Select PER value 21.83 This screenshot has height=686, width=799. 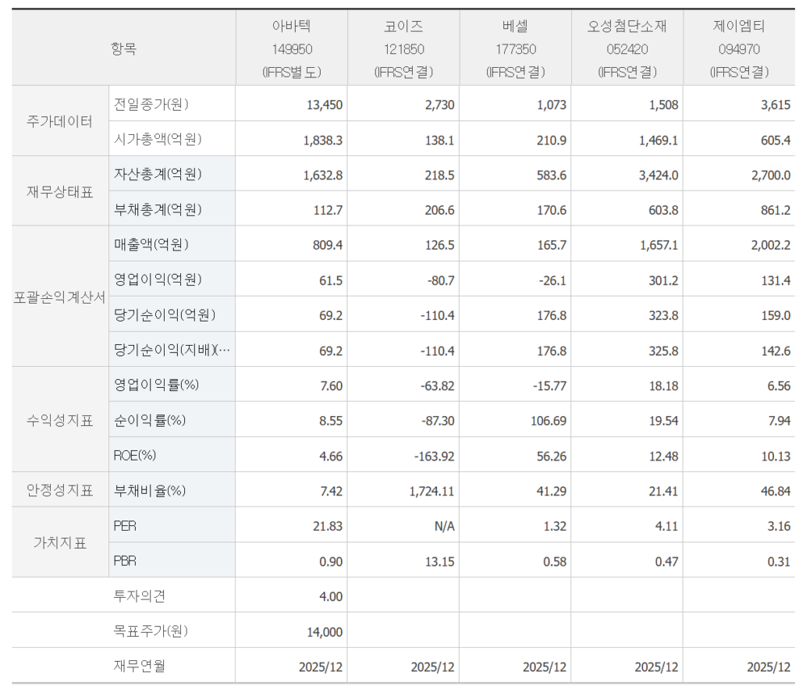[x=328, y=527]
